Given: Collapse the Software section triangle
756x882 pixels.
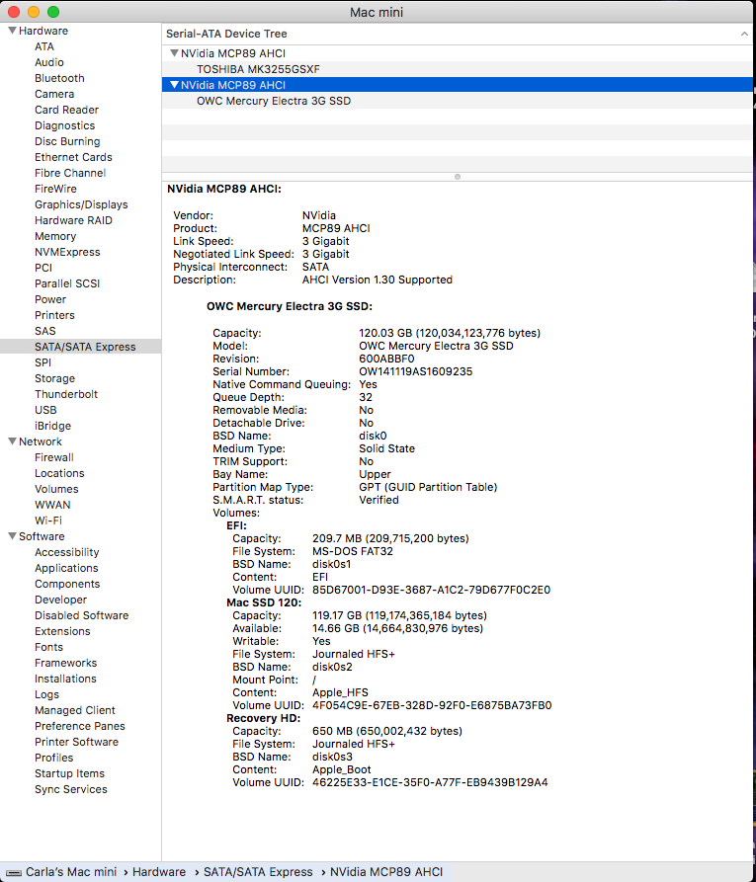Looking at the screenshot, I should click(x=12, y=536).
